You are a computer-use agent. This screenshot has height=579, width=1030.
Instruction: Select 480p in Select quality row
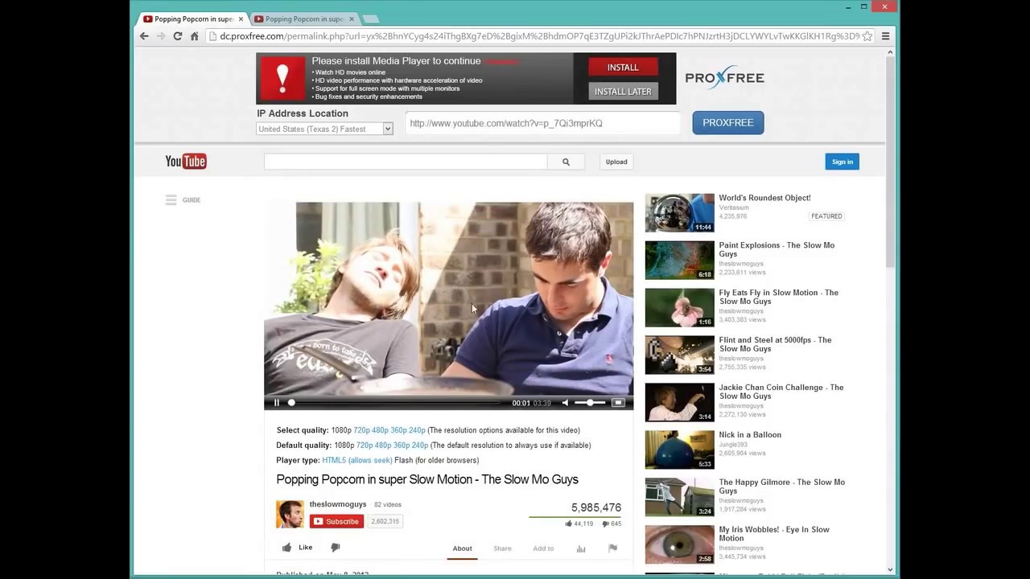click(380, 430)
